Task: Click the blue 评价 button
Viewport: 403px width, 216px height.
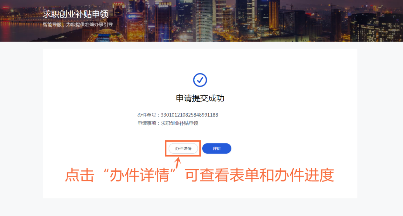Action: pos(217,148)
